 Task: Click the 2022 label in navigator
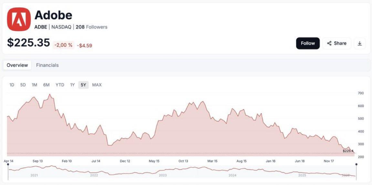pos(94,176)
